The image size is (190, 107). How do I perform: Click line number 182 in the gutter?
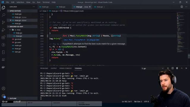coord(42,36)
